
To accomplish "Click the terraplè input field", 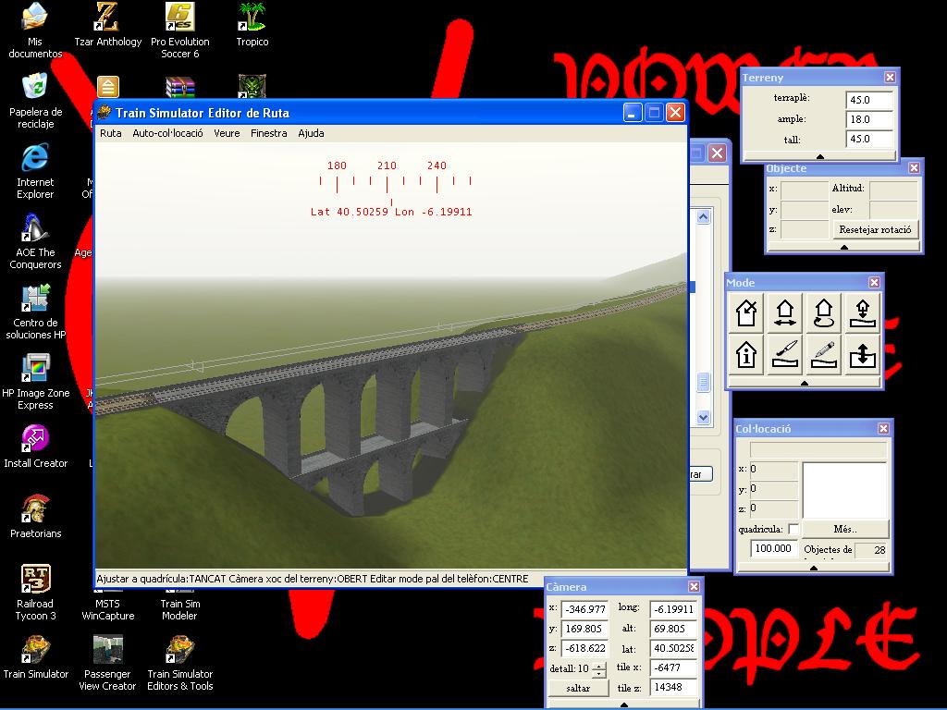I will pos(869,99).
